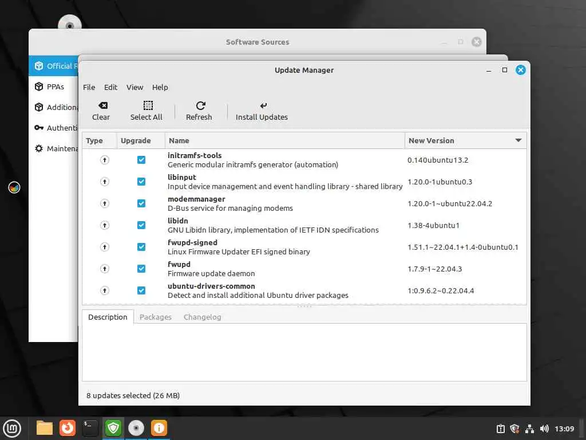Sort updates by the Upgrade column header
Image resolution: width=586 pixels, height=440 pixels.
(x=141, y=141)
